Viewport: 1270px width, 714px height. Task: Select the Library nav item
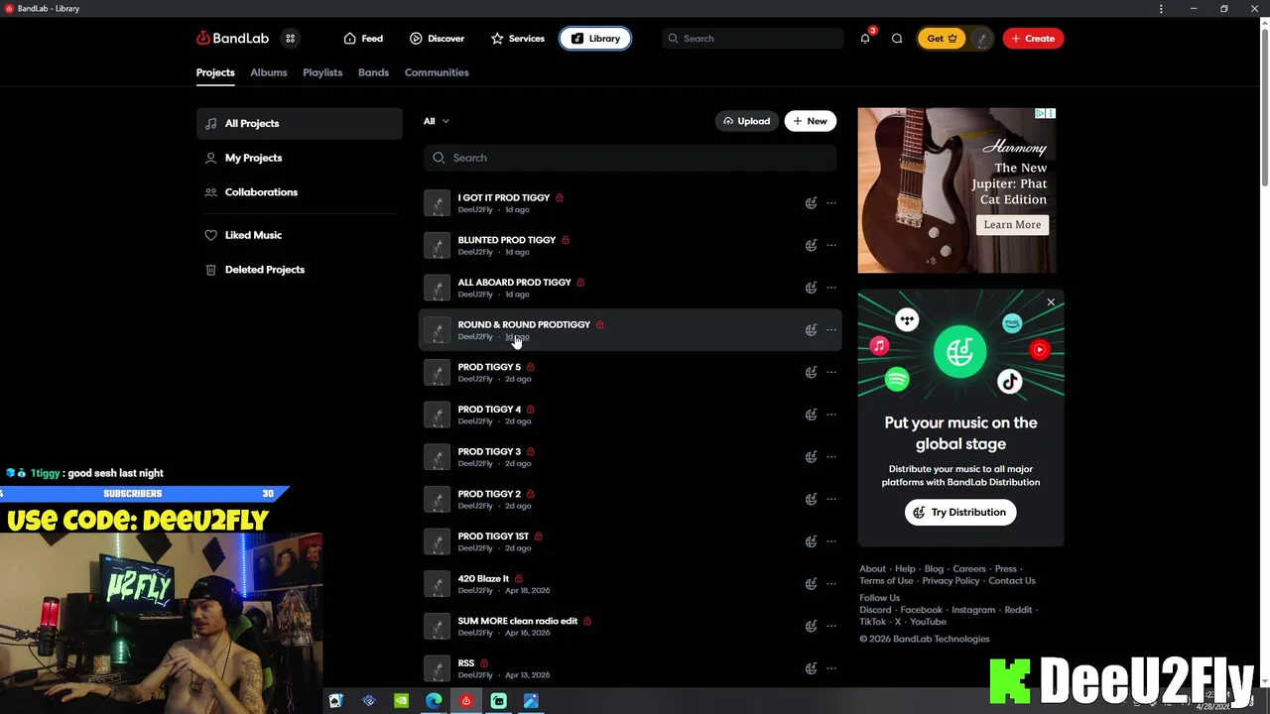pos(595,39)
